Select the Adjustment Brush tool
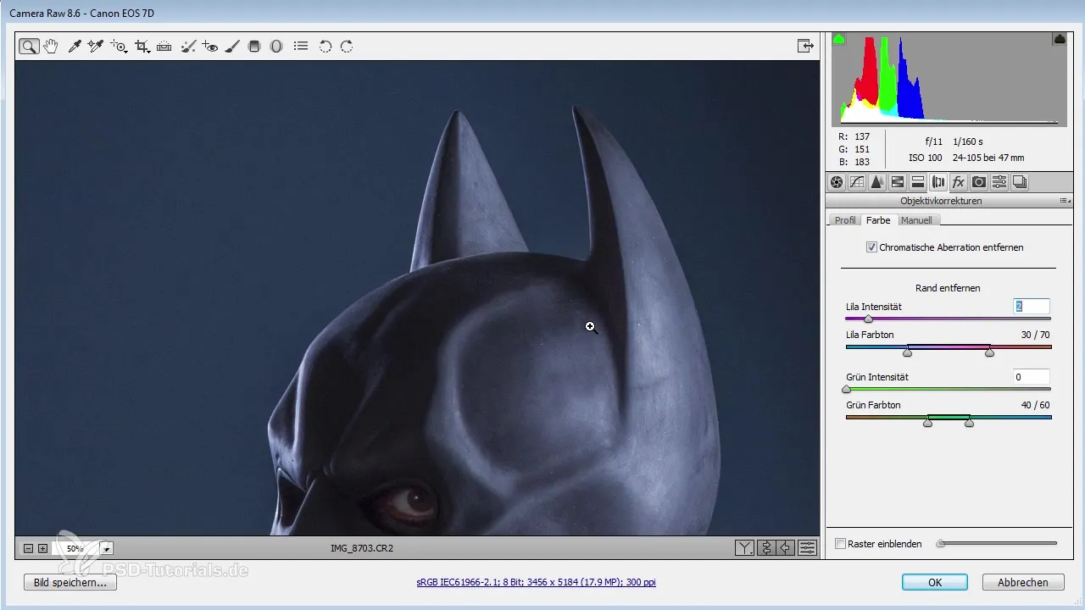Screen dimensions: 1085x610 click(231, 47)
